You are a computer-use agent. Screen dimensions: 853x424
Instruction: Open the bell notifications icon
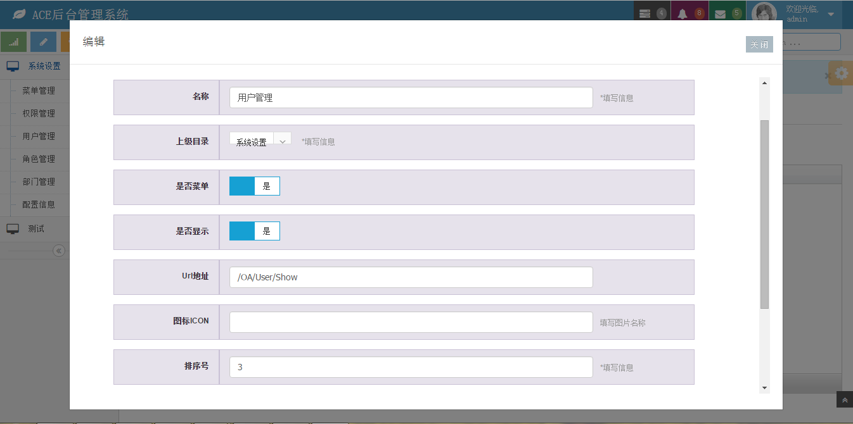(683, 14)
